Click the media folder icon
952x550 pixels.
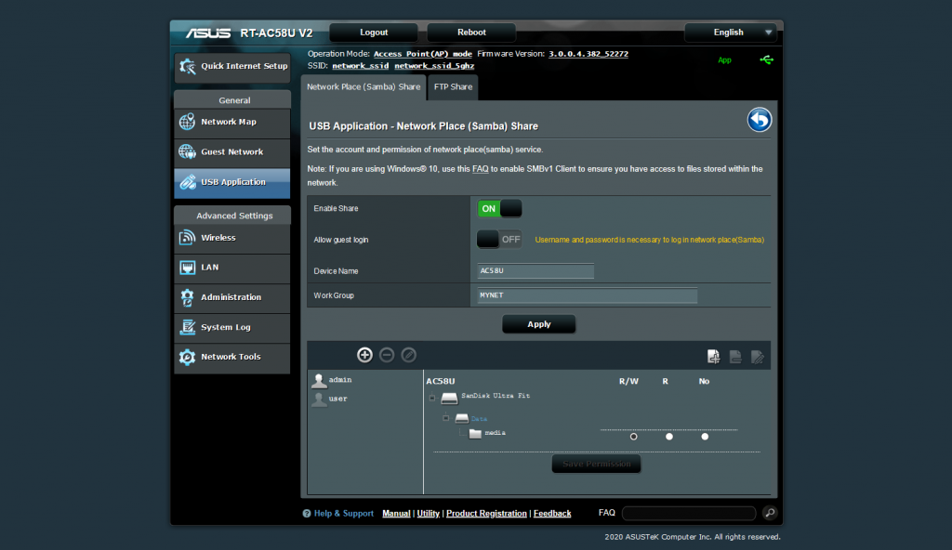click(x=475, y=434)
